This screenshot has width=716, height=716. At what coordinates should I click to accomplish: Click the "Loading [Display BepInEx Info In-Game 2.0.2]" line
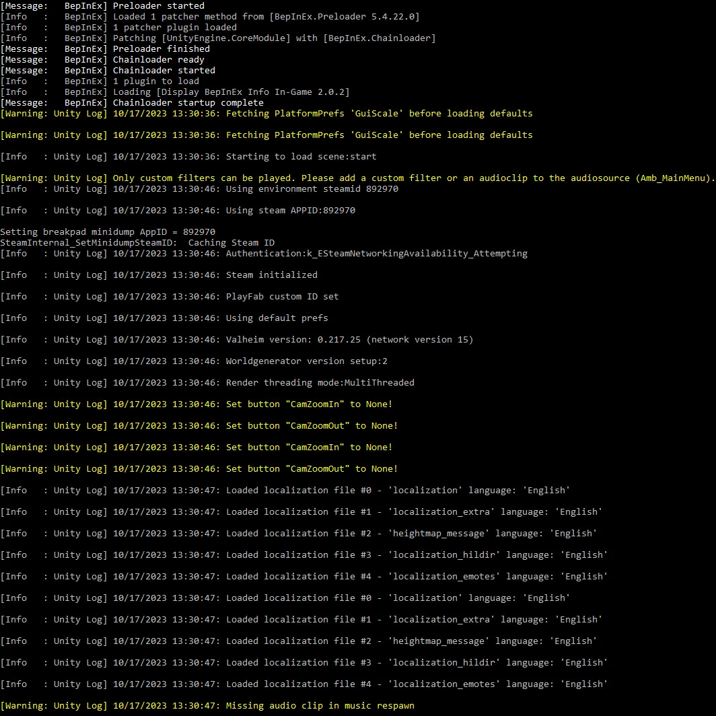175,92
